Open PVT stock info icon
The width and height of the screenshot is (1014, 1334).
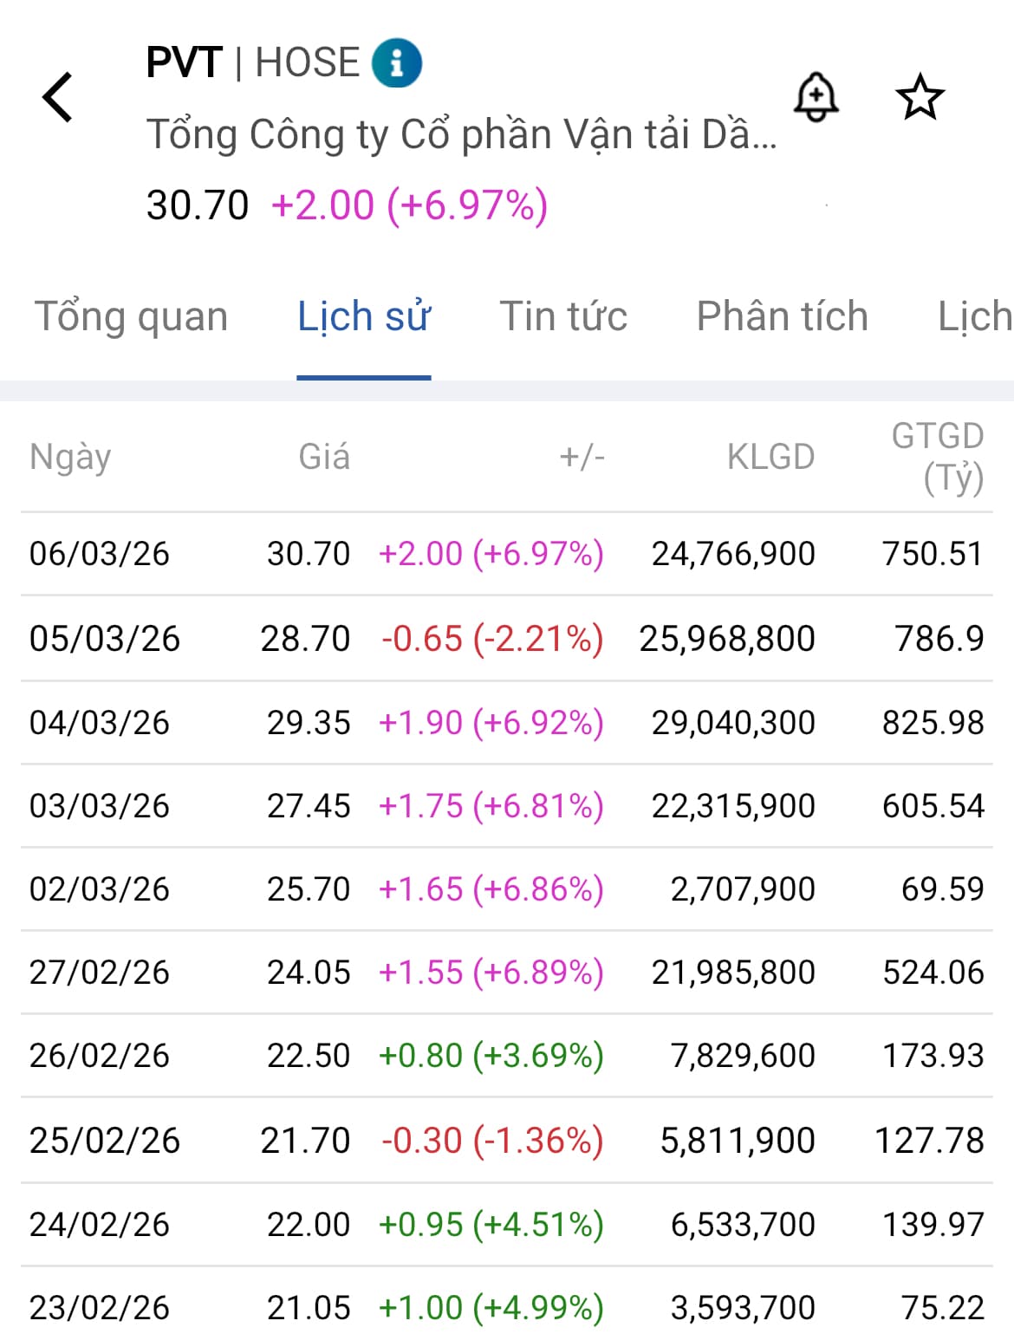pos(397,63)
